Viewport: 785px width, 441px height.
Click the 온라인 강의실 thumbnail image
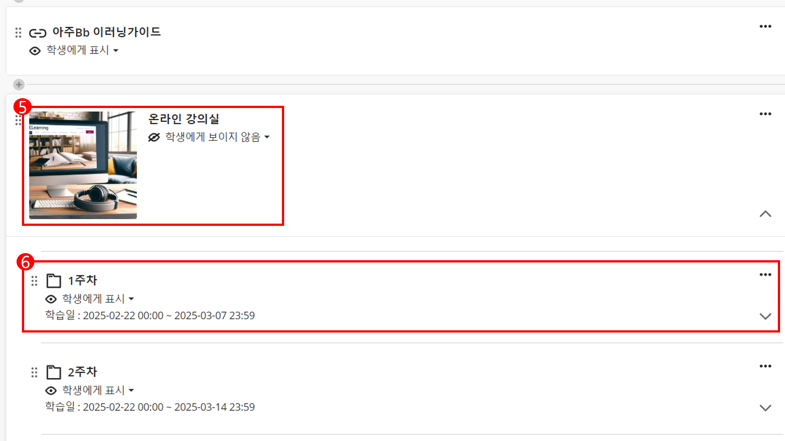[83, 165]
